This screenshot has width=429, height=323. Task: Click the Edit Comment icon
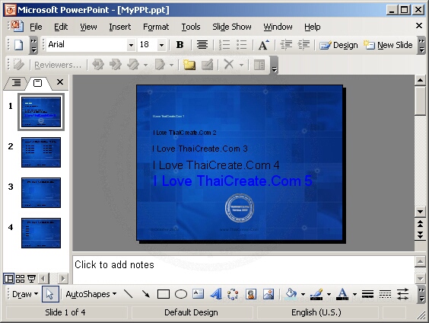(x=207, y=65)
